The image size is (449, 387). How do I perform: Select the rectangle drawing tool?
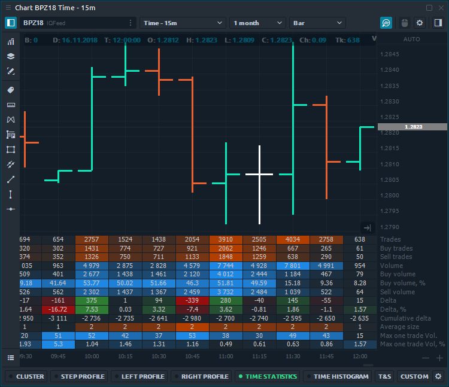[10, 150]
